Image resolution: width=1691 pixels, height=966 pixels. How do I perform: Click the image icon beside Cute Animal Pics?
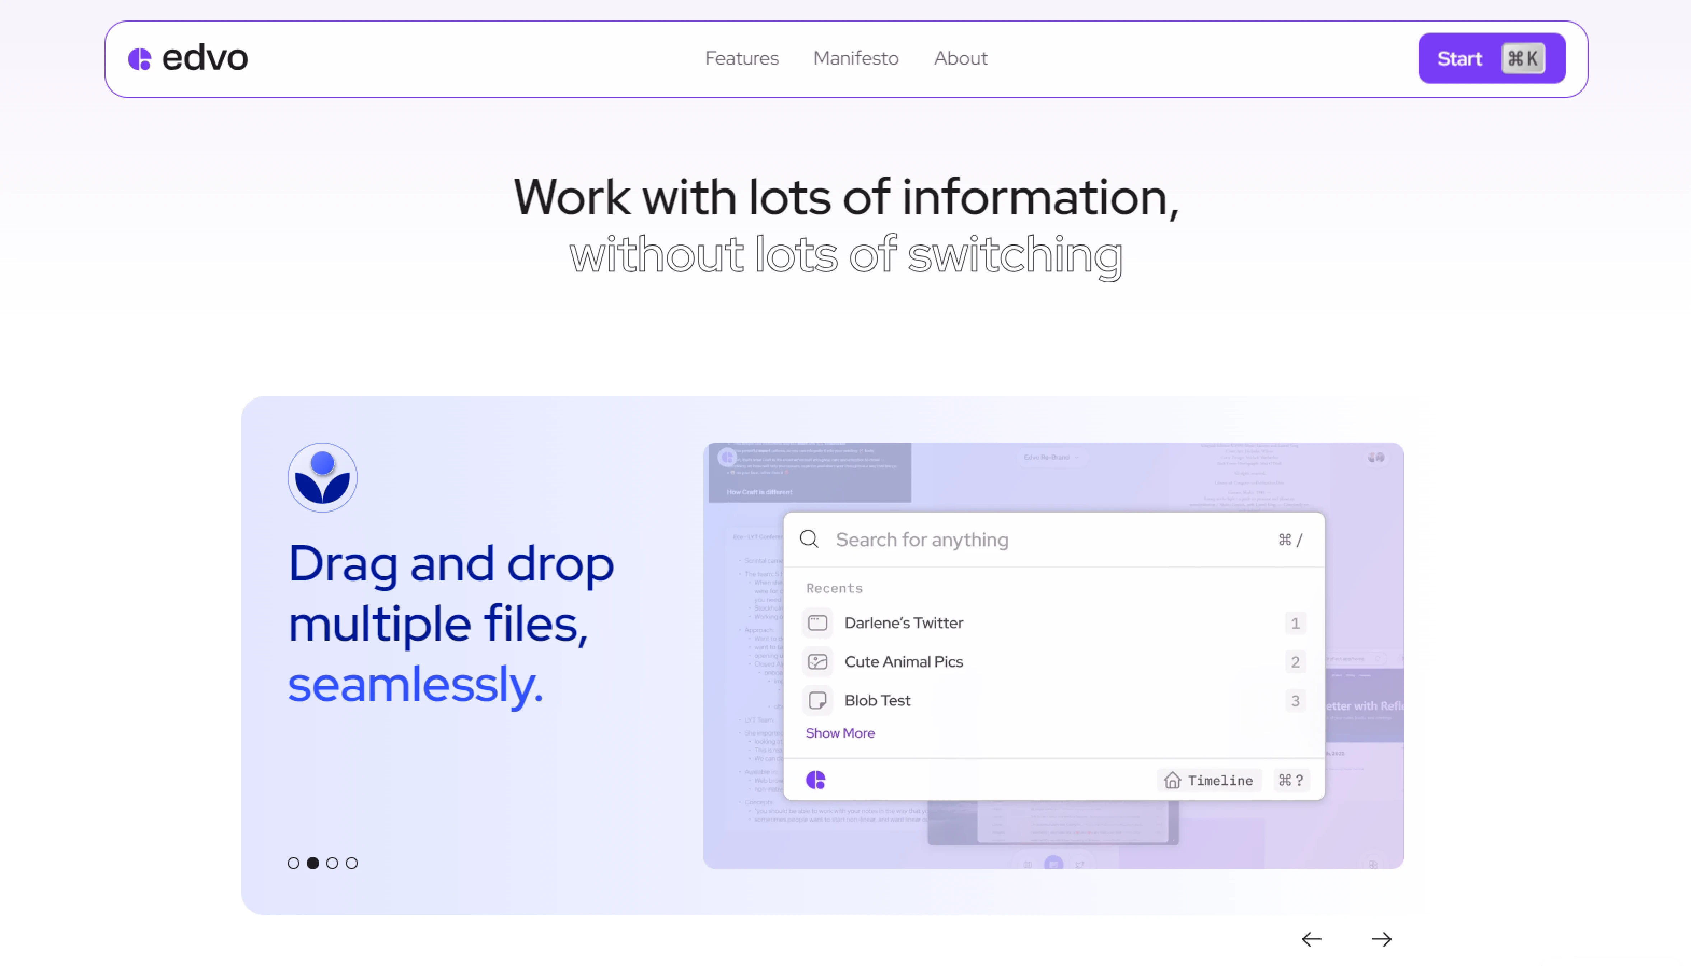[x=817, y=662]
